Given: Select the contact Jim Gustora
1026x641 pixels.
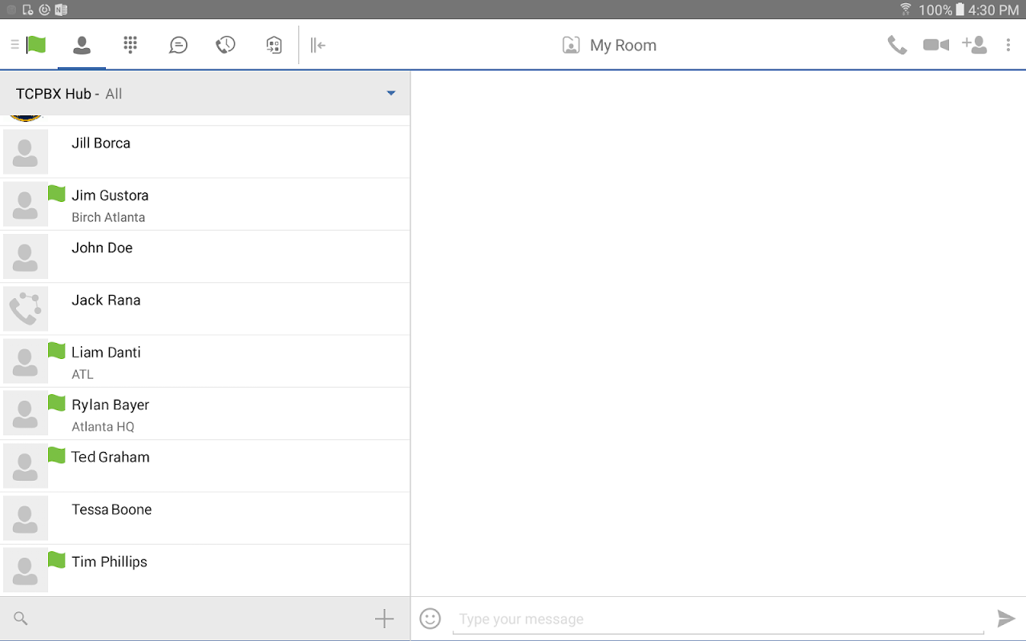Looking at the screenshot, I should click(x=205, y=204).
